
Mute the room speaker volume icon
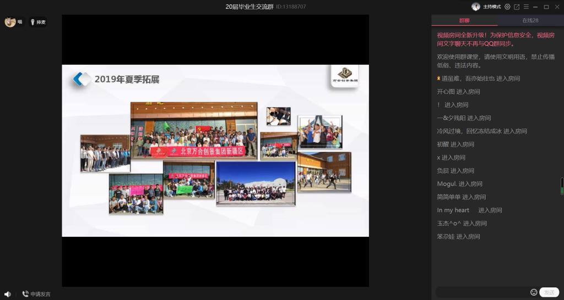pos(8,294)
